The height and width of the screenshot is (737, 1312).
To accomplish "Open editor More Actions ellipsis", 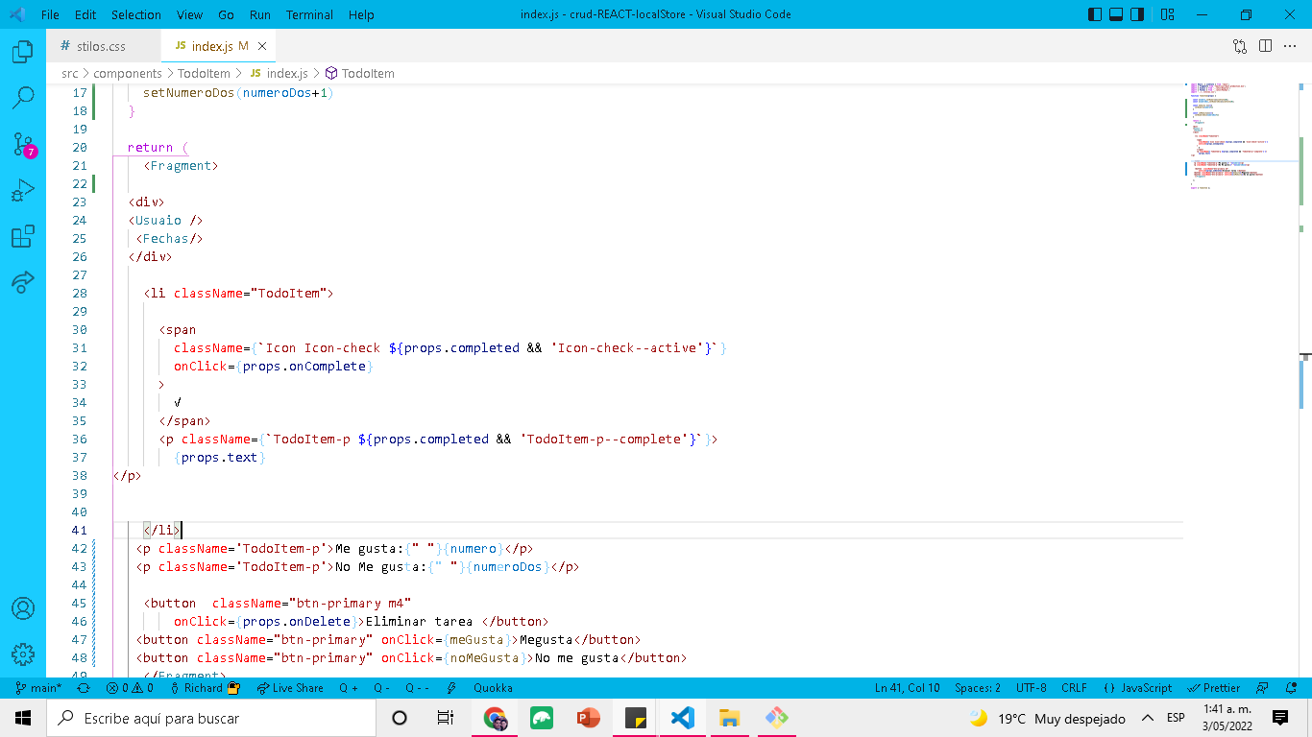I will tap(1290, 46).
